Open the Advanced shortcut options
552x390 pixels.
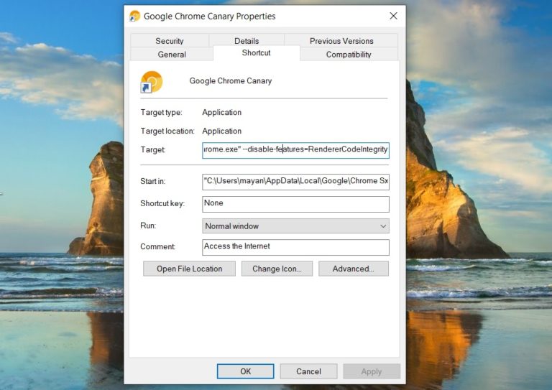354,269
